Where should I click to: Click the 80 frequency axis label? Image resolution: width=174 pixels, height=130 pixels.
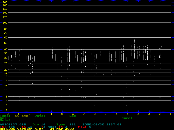coord(6,29)
